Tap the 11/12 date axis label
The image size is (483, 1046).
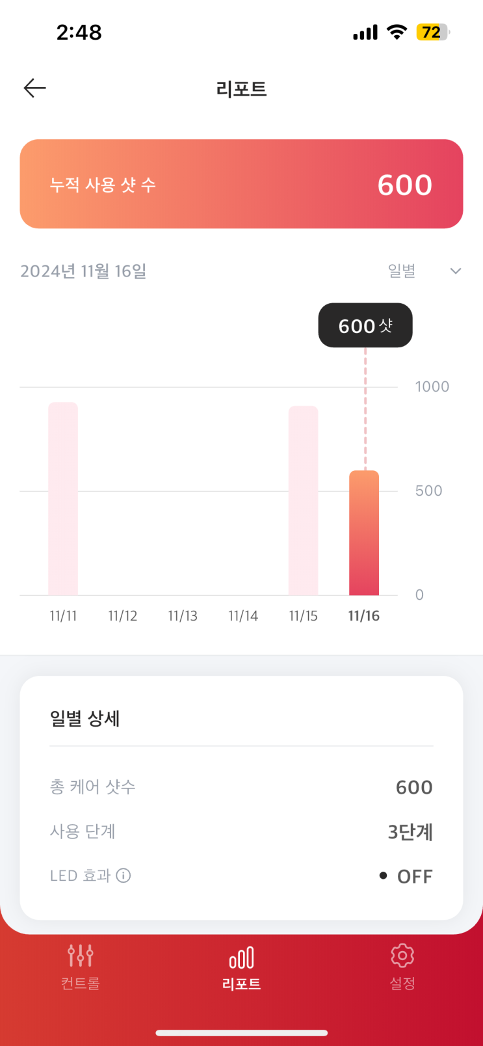(123, 616)
